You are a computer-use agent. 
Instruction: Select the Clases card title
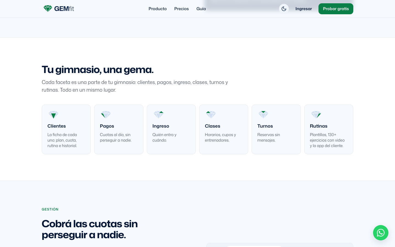coord(213,126)
